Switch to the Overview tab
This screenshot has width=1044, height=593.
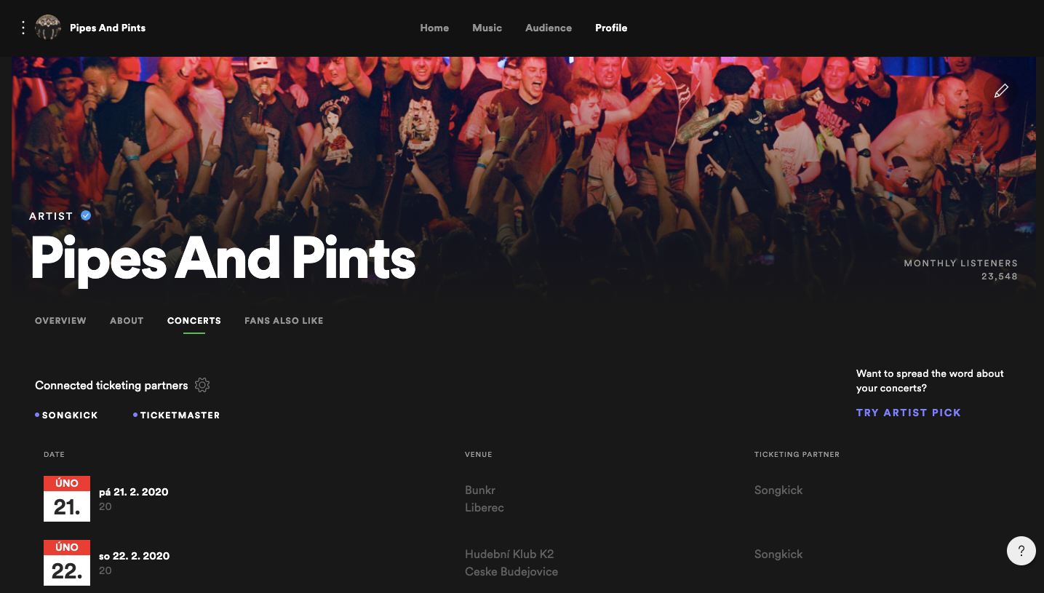60,320
